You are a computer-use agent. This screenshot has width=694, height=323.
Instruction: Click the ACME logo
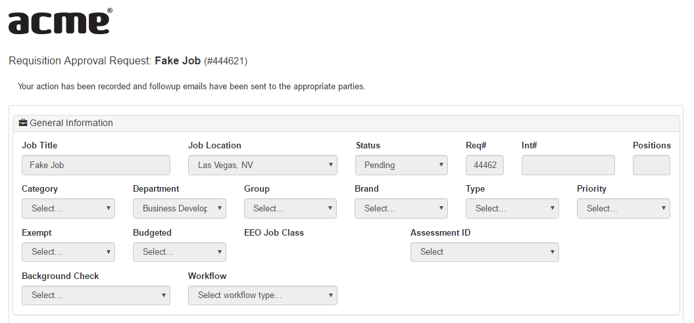point(59,22)
